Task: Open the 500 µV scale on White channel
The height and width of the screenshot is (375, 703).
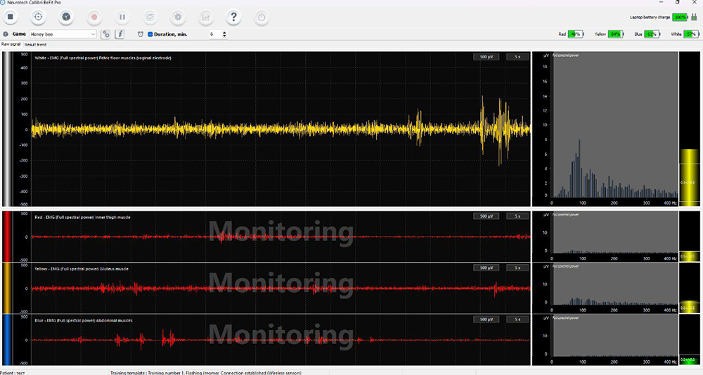Action: point(486,57)
